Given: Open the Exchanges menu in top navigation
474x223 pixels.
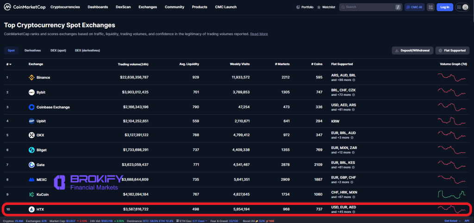Looking at the screenshot, I should tap(147, 7).
